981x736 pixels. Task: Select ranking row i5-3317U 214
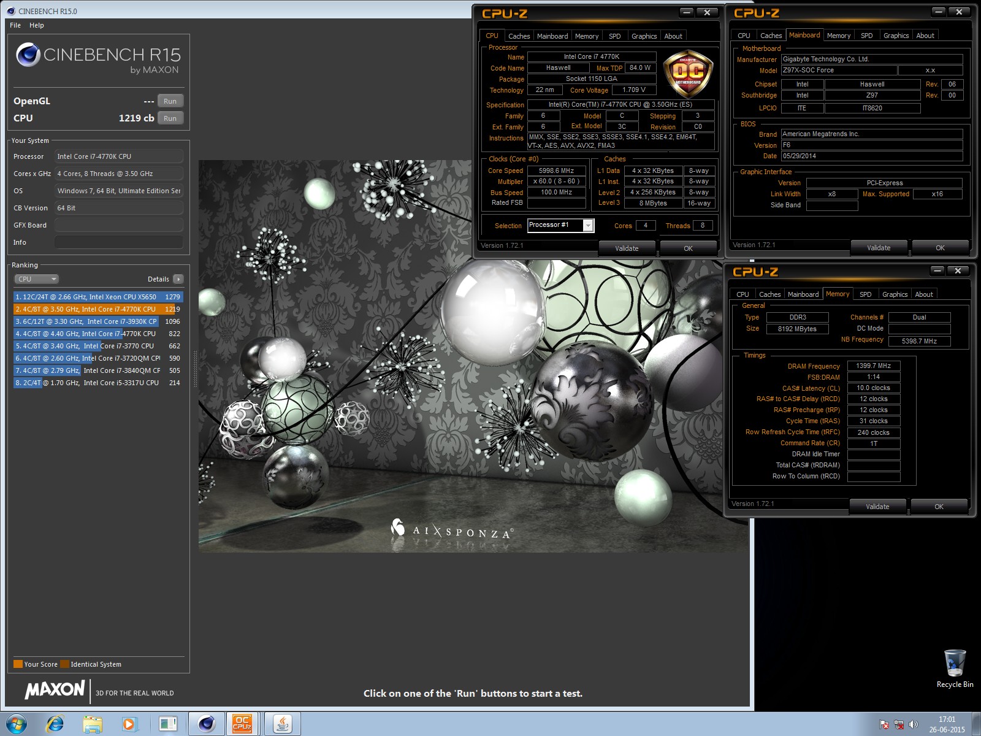(98, 383)
